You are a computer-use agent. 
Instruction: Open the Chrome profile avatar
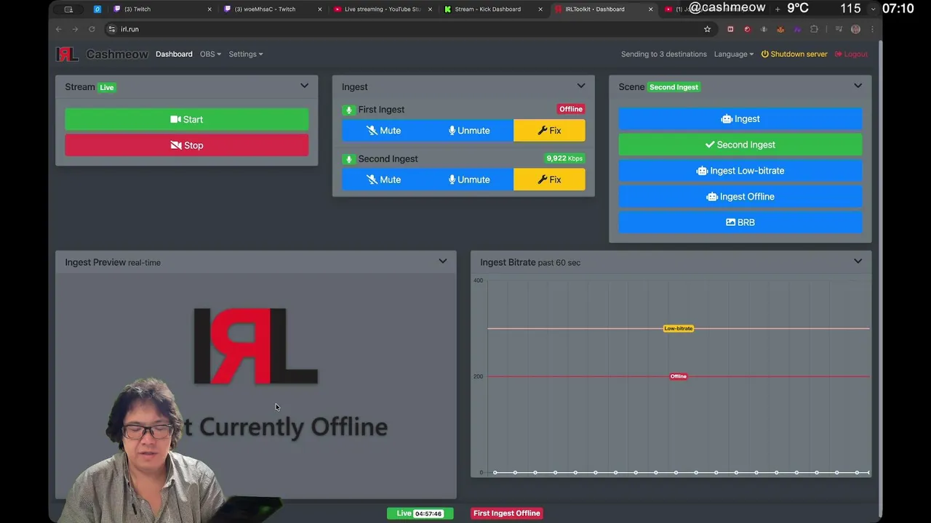click(855, 29)
